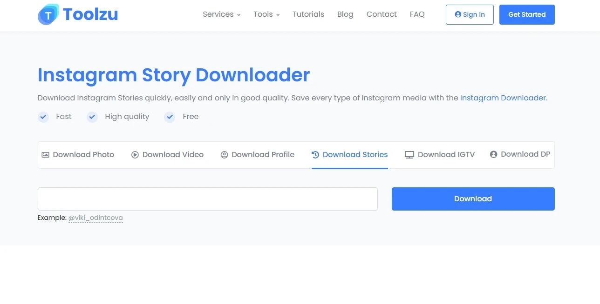Expand the Tools dropdown menu
600x304 pixels.
(266, 14)
